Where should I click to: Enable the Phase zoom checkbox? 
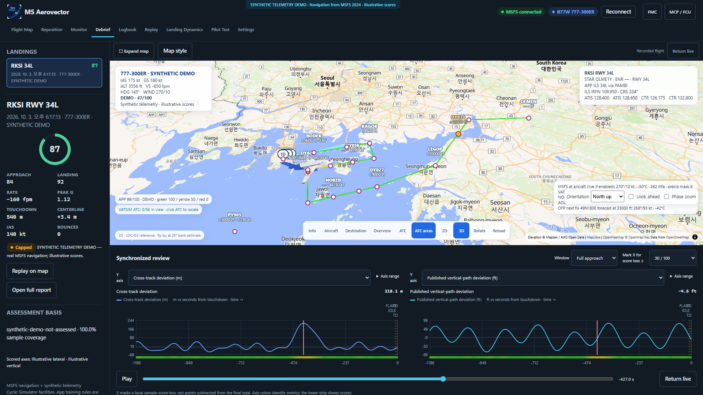coord(666,196)
